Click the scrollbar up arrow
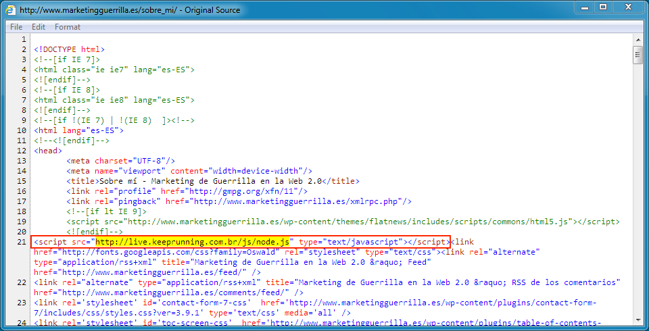This screenshot has width=649, height=331. point(638,40)
